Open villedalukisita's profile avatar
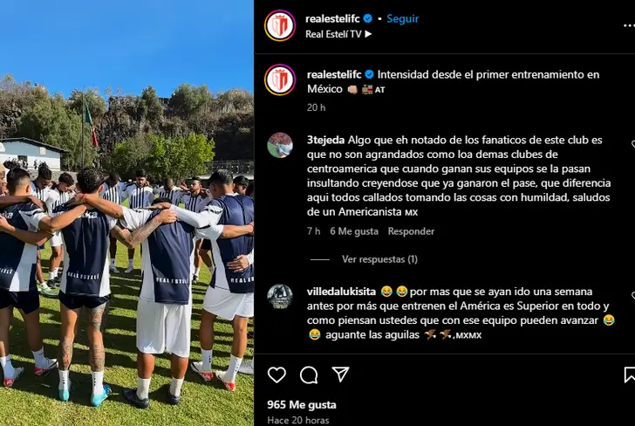The width and height of the screenshot is (635, 426). [x=280, y=297]
